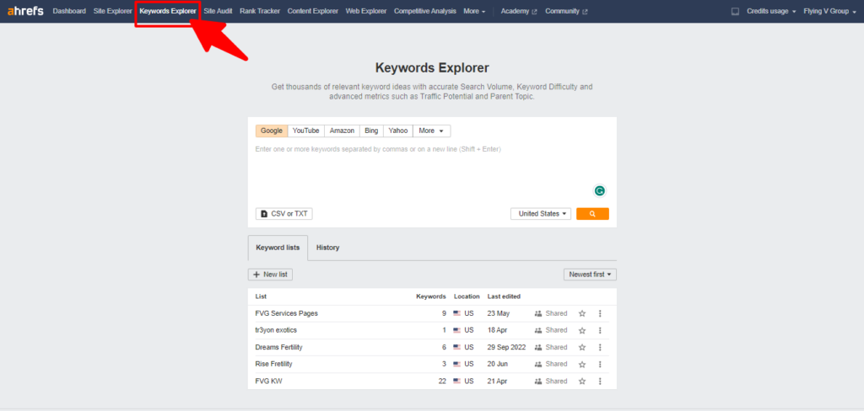The image size is (864, 411).
Task: Open more options for FVG KW
Action: [x=600, y=382]
